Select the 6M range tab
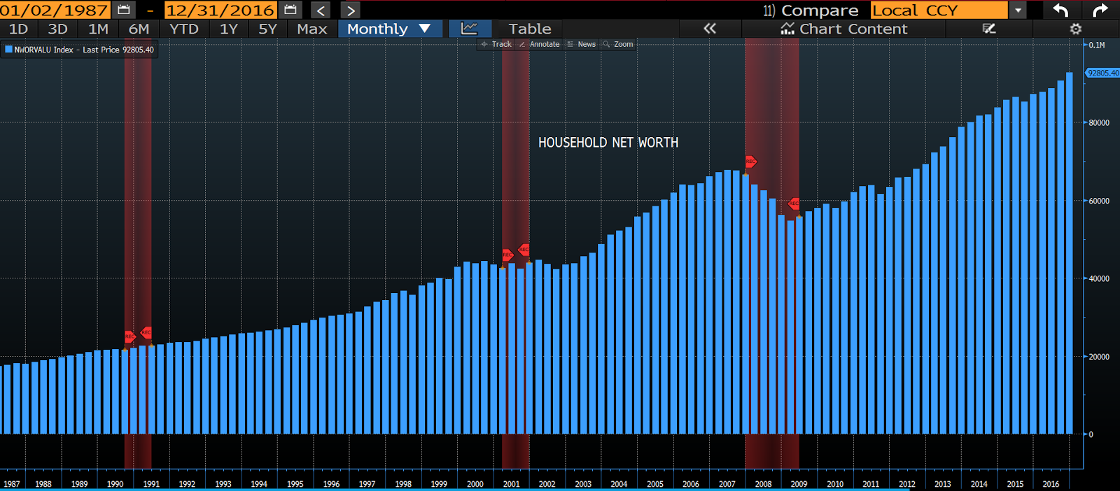1120x491 pixels. point(139,29)
